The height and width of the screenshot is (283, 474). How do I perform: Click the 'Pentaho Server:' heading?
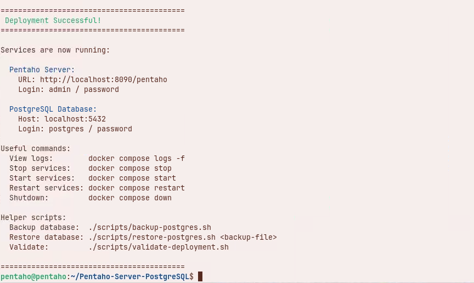tap(42, 70)
